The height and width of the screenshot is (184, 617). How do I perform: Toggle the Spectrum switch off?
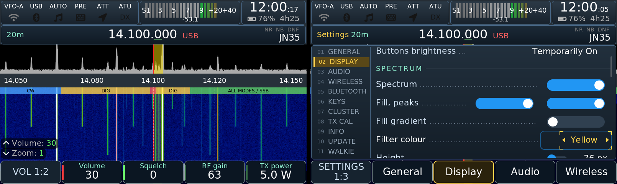click(576, 85)
